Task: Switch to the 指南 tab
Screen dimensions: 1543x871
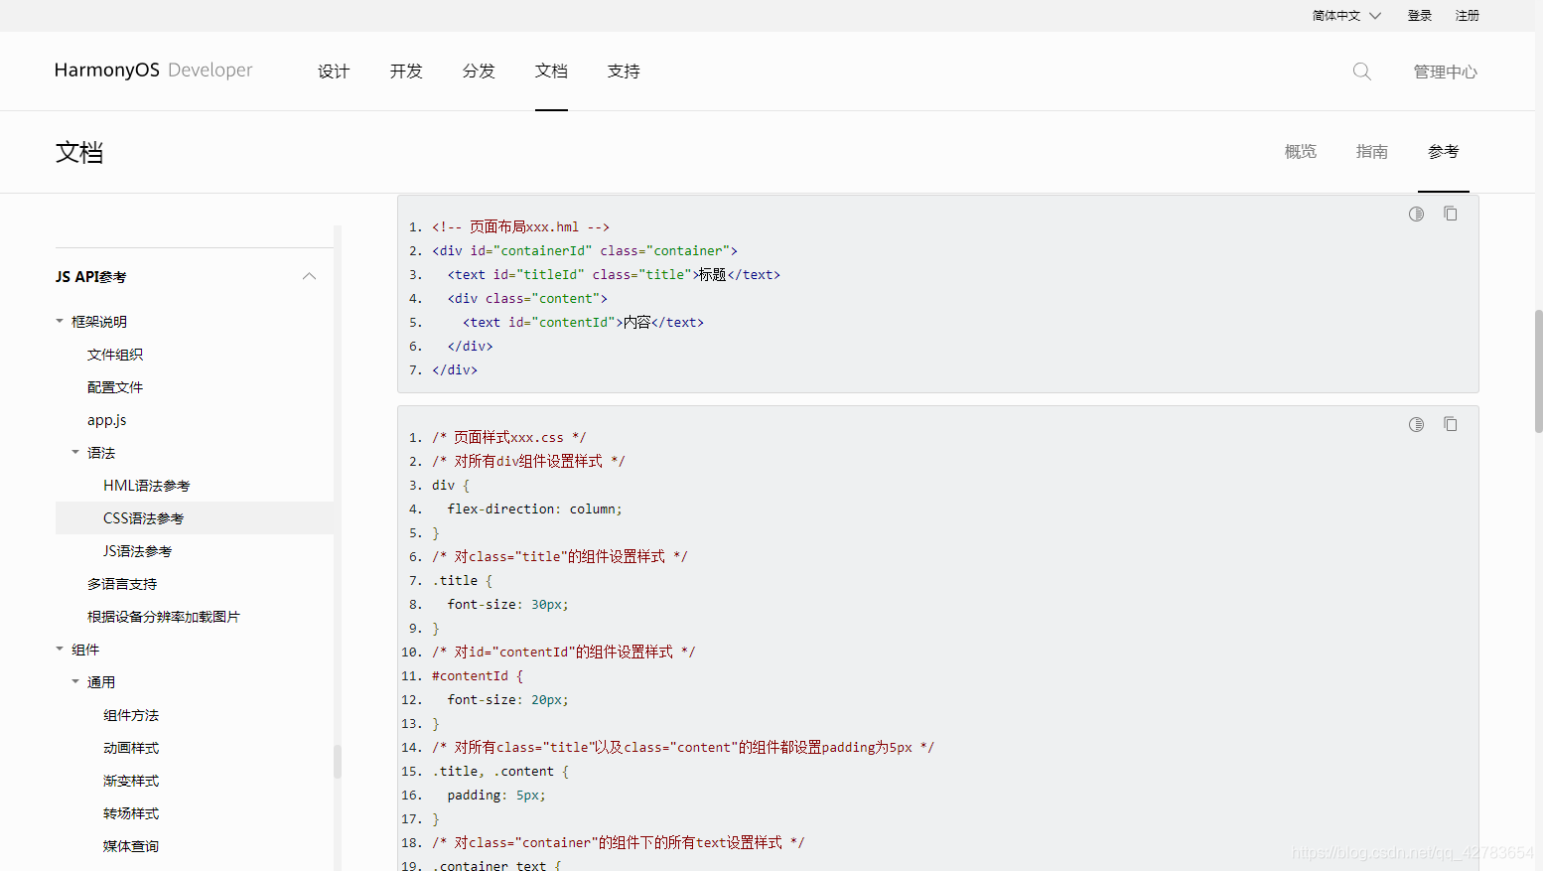Action: point(1372,151)
